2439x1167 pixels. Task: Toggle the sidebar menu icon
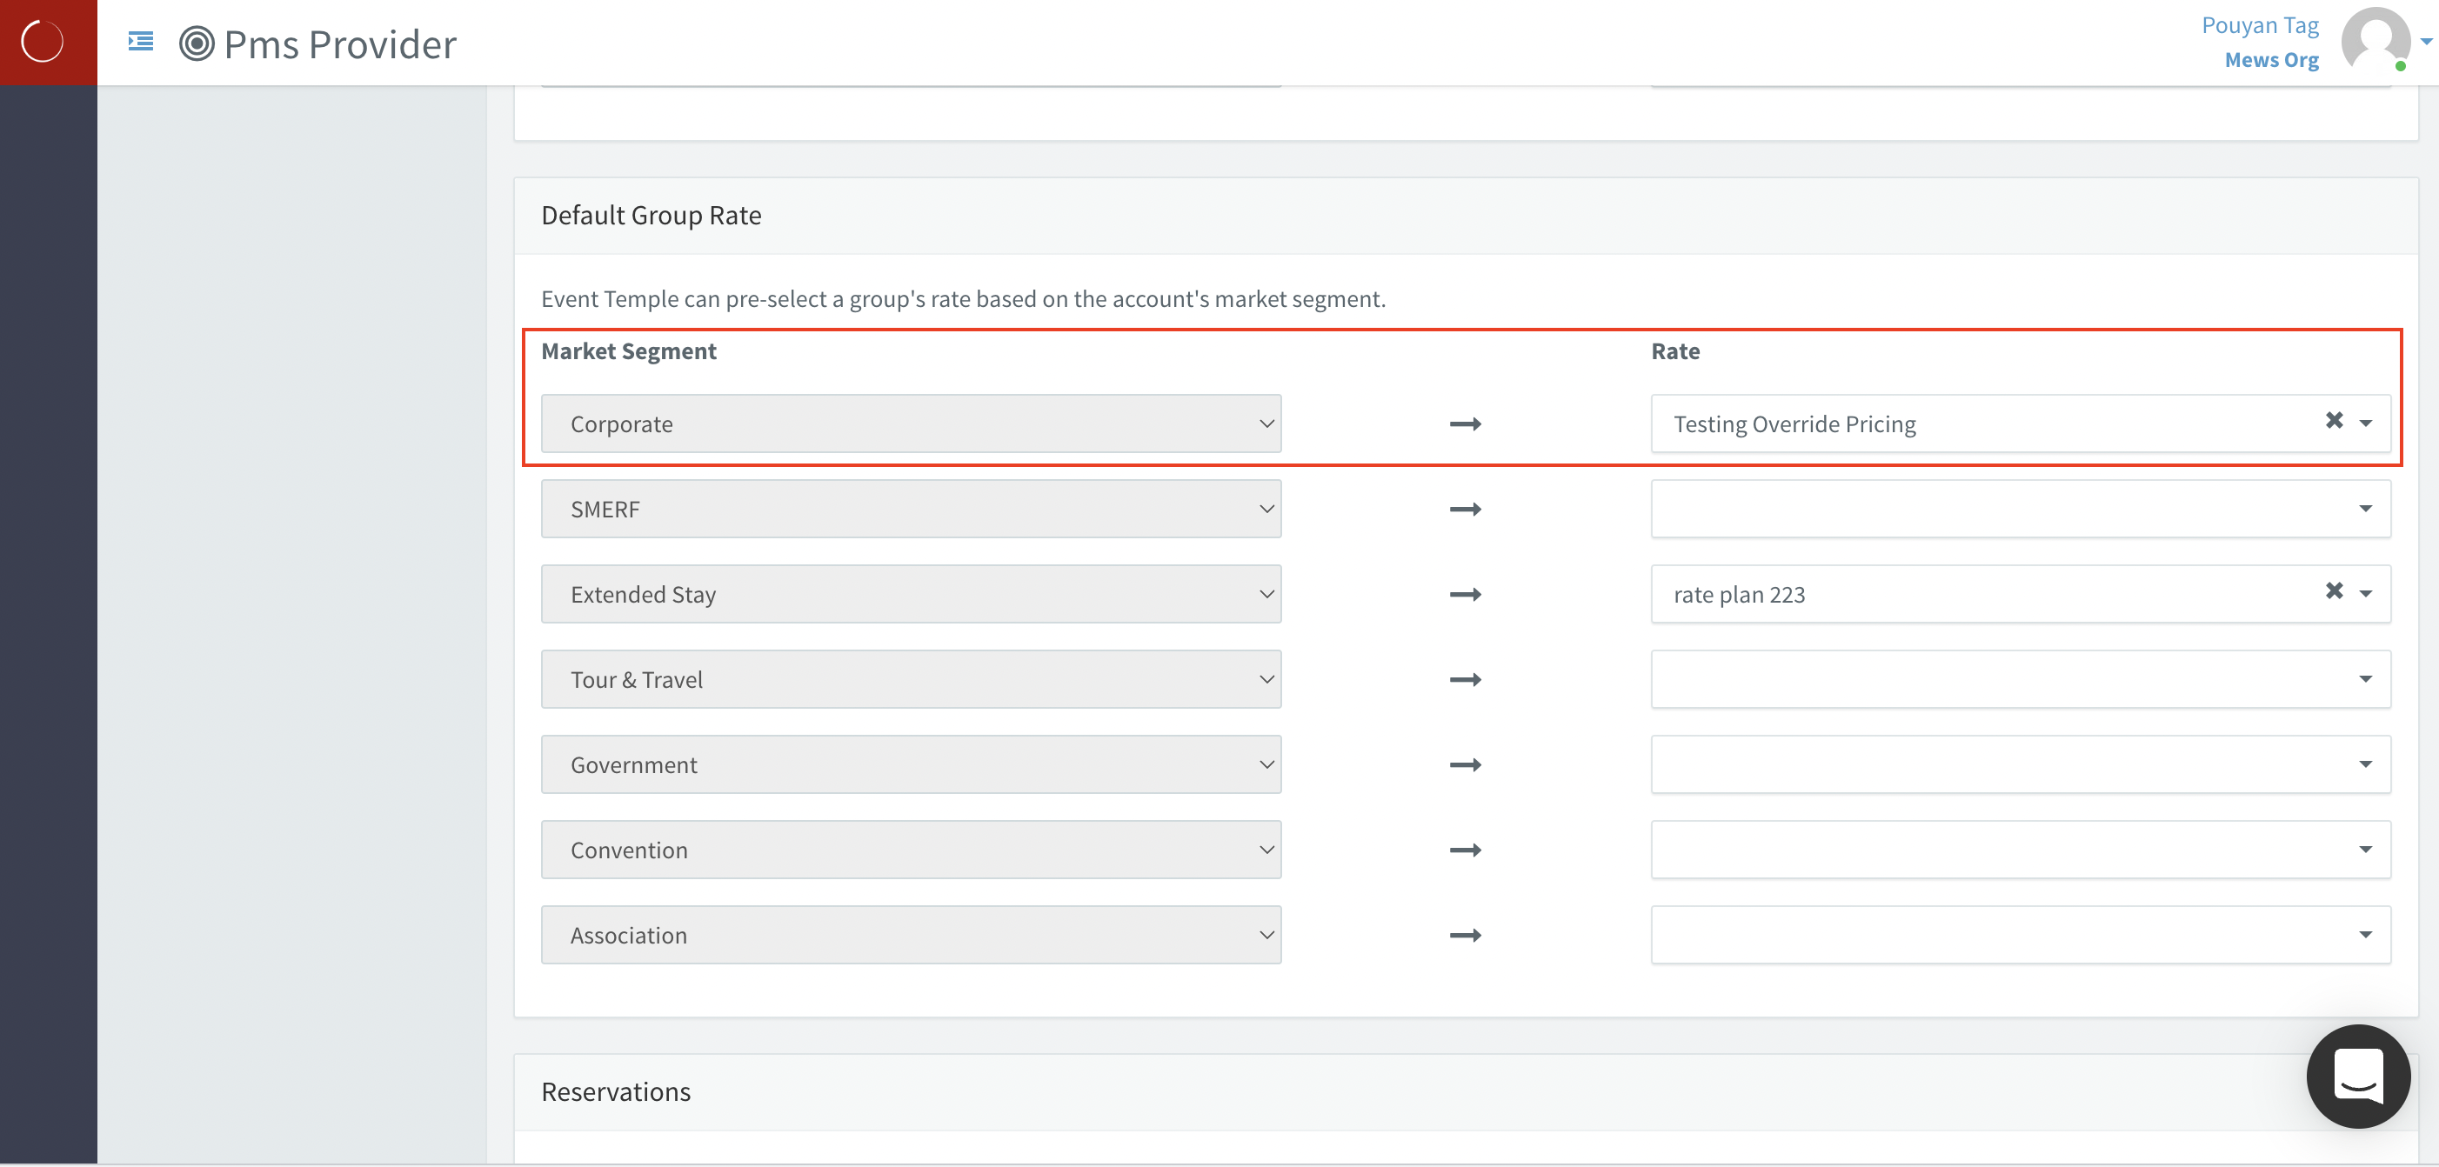(x=141, y=42)
